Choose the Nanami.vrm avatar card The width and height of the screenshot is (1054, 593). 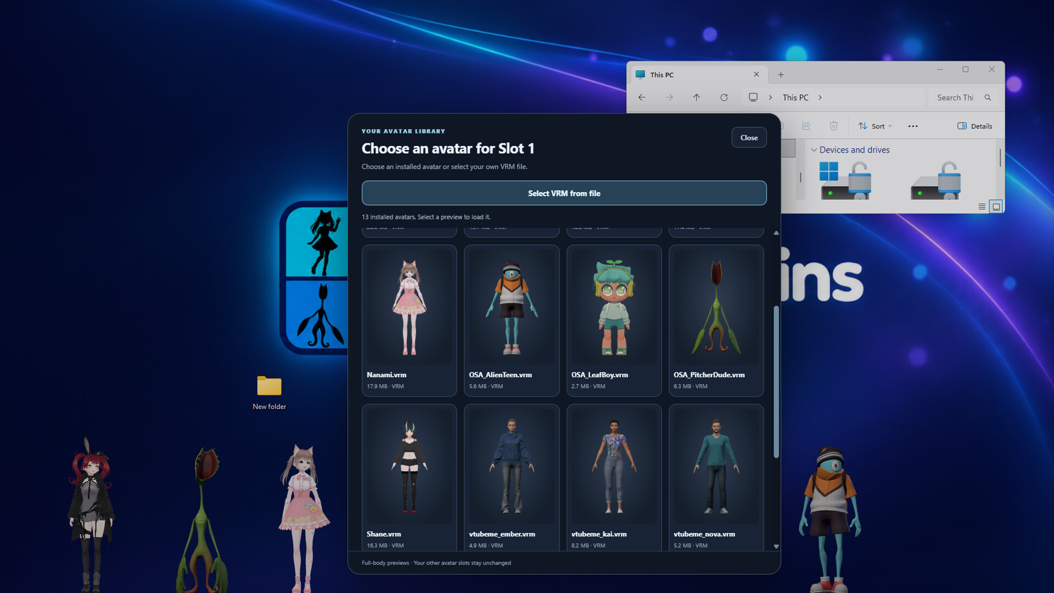(409, 321)
